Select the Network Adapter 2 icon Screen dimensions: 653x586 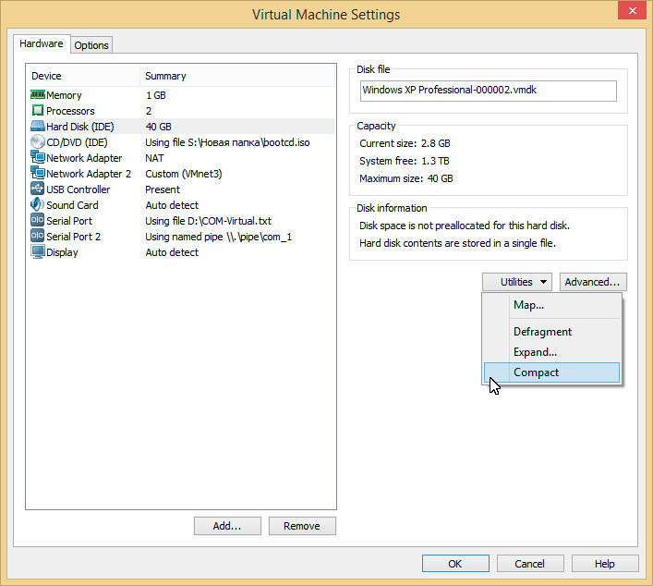[x=38, y=174]
